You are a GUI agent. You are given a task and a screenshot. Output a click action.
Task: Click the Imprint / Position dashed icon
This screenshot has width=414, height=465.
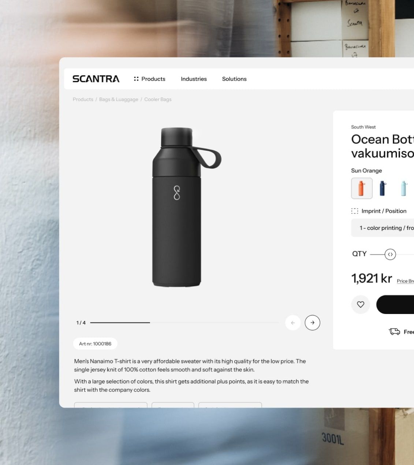[x=355, y=211]
